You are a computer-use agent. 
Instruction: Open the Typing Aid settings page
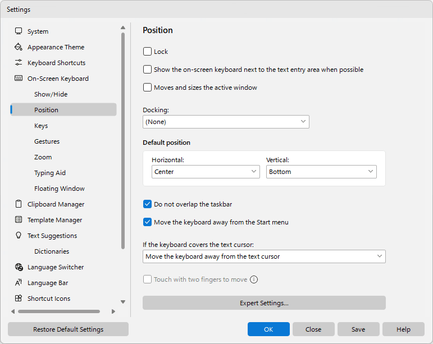point(50,173)
